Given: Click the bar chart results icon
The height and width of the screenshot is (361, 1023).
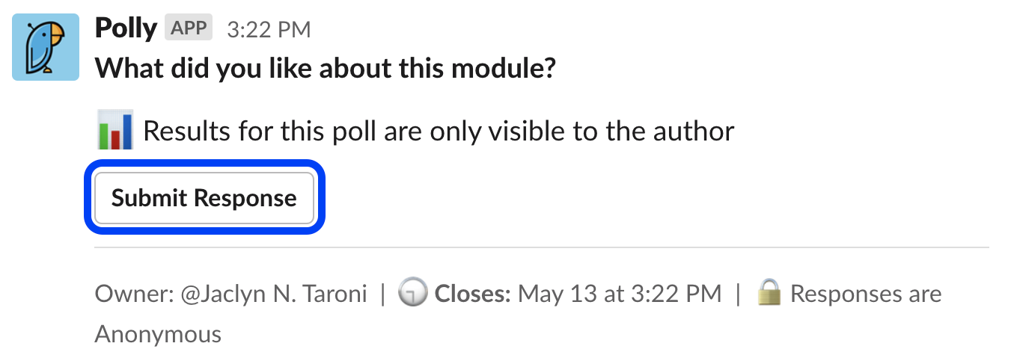Looking at the screenshot, I should point(115,130).
